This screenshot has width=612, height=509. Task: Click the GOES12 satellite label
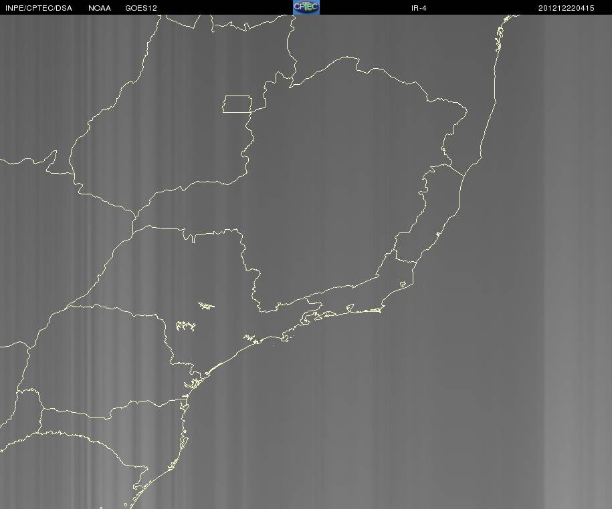point(141,8)
